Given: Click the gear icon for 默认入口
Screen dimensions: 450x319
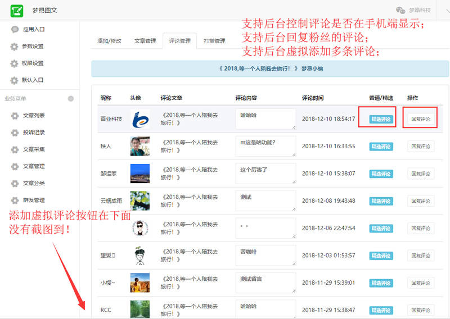Looking at the screenshot, I should (x=14, y=80).
